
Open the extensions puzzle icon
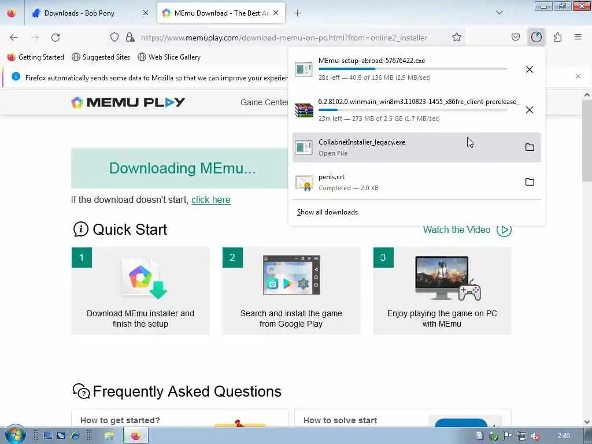[x=557, y=37]
